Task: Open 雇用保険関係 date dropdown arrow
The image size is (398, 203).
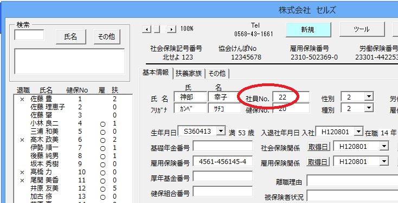Action: (384, 161)
